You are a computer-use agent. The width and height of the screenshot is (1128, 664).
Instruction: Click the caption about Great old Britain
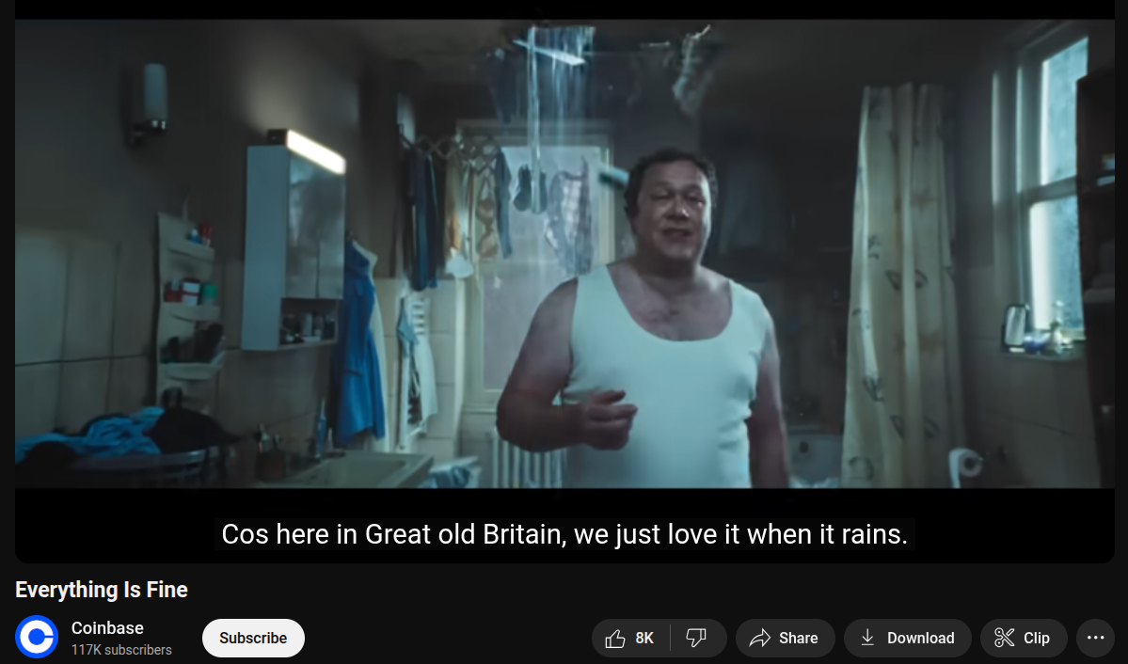coord(564,534)
